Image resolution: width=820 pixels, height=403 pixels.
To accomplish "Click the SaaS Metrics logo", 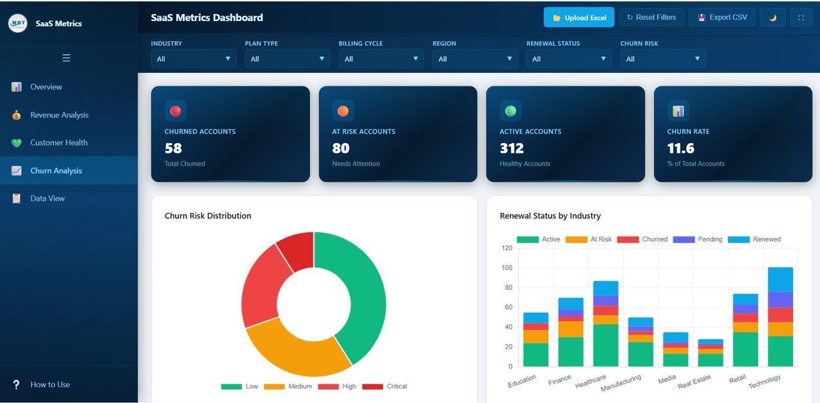I will coord(17,23).
